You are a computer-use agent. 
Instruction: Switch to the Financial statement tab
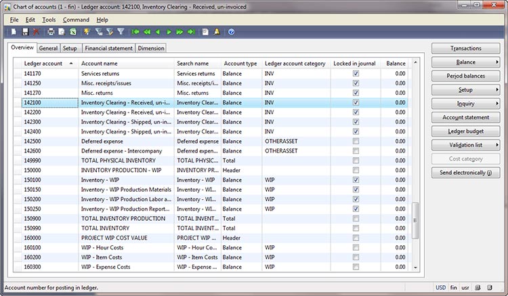(x=108, y=49)
